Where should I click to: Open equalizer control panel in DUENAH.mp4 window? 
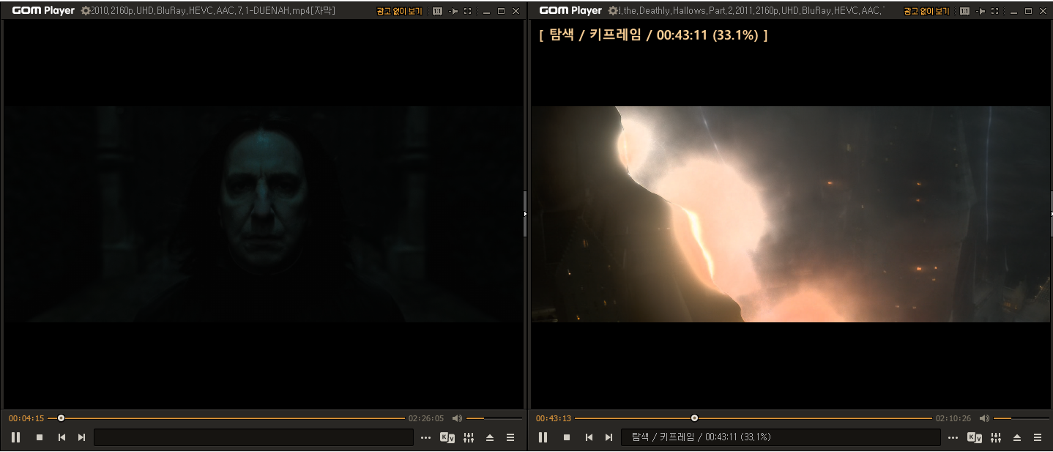(469, 437)
